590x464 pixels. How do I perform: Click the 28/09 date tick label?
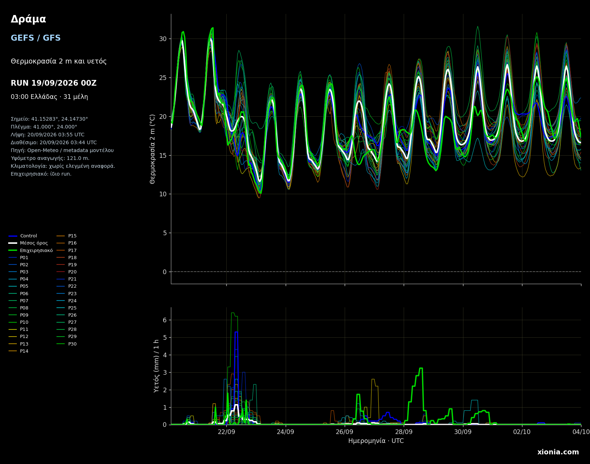pyautogui.click(x=404, y=432)
